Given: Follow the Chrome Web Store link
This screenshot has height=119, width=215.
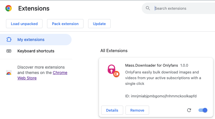Looking at the screenshot, I should 42,75.
